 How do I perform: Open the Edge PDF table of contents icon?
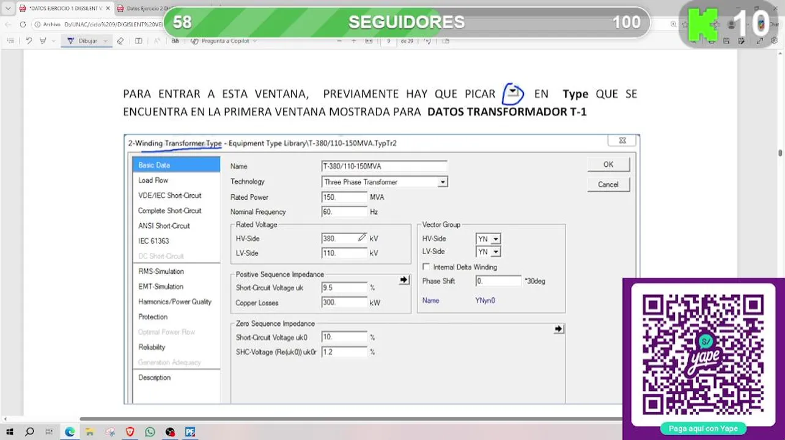[10, 41]
